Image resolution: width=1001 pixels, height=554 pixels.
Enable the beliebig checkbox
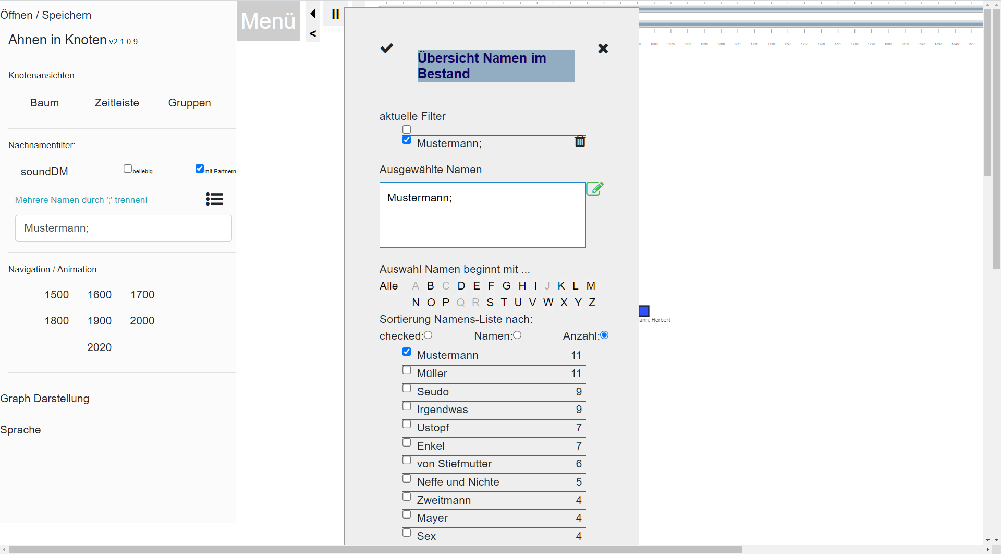(128, 168)
